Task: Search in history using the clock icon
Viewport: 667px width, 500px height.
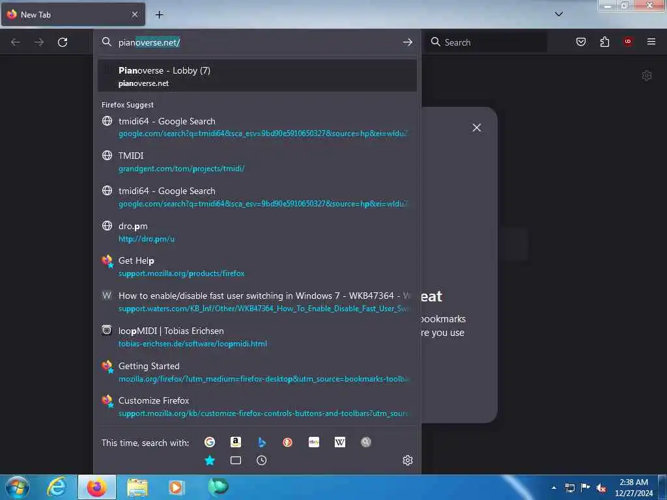Action: pos(262,460)
